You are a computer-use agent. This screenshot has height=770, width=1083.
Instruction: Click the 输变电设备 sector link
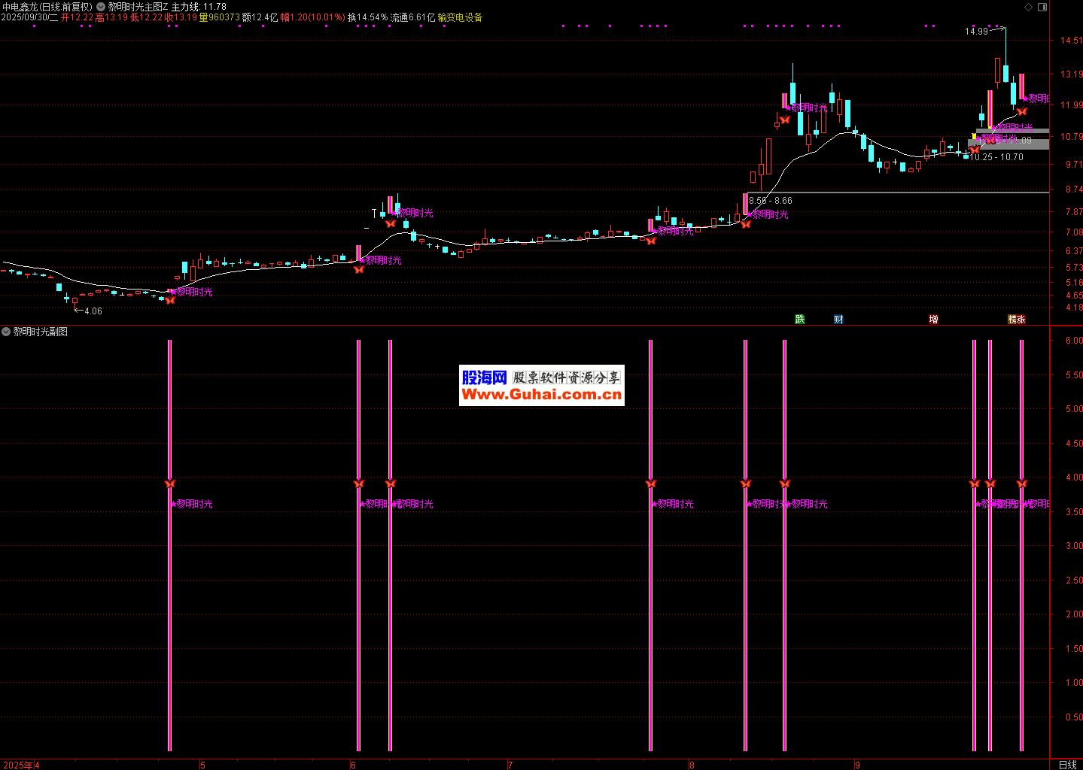coord(460,17)
